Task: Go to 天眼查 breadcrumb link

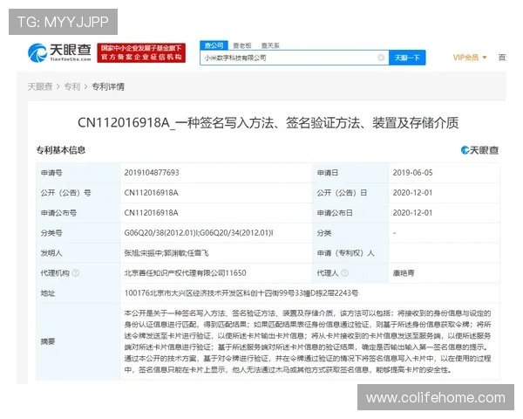Action: click(40, 87)
